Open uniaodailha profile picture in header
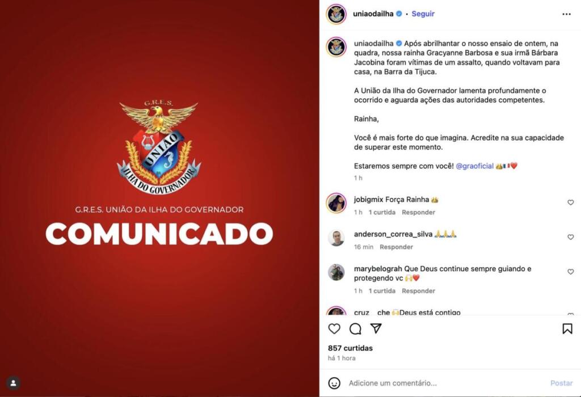 click(x=336, y=14)
